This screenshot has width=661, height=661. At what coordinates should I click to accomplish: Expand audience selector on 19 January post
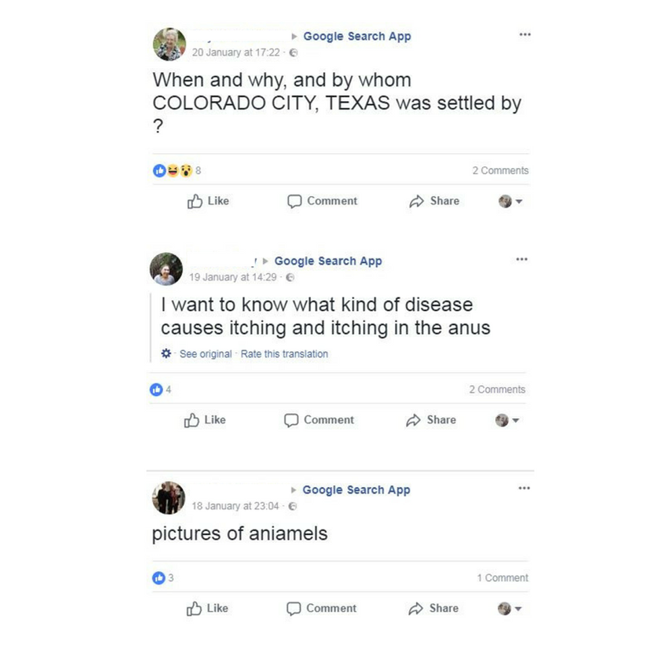coord(507,420)
